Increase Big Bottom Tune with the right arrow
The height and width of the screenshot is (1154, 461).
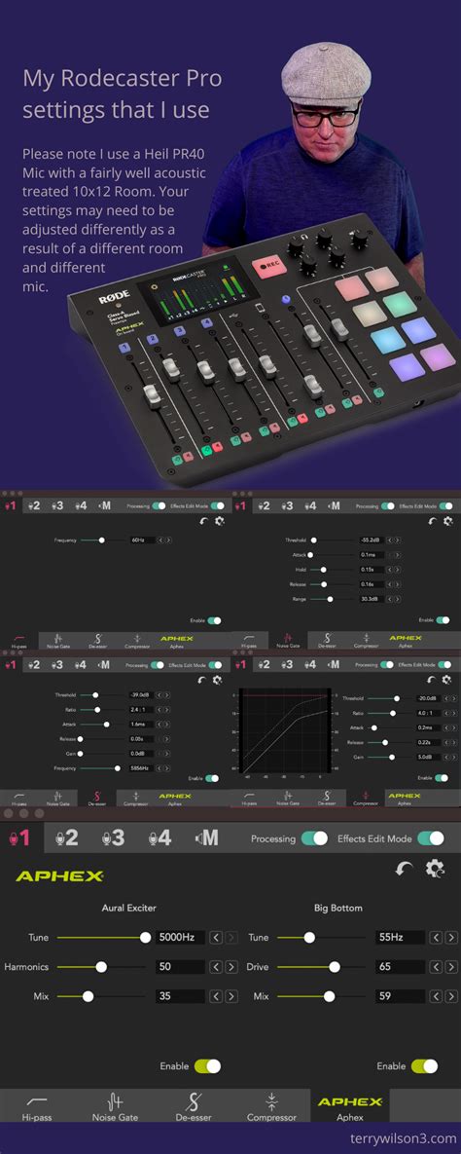click(x=450, y=938)
